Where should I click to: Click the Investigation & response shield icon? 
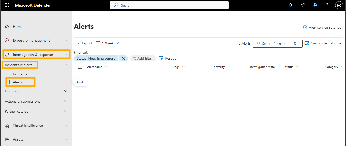click(7, 55)
